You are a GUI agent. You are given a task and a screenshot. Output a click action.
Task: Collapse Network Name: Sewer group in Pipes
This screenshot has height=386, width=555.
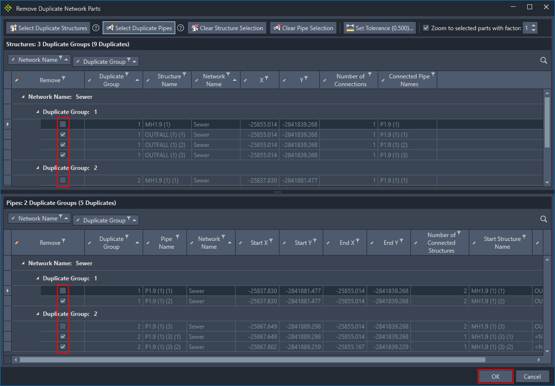point(23,263)
